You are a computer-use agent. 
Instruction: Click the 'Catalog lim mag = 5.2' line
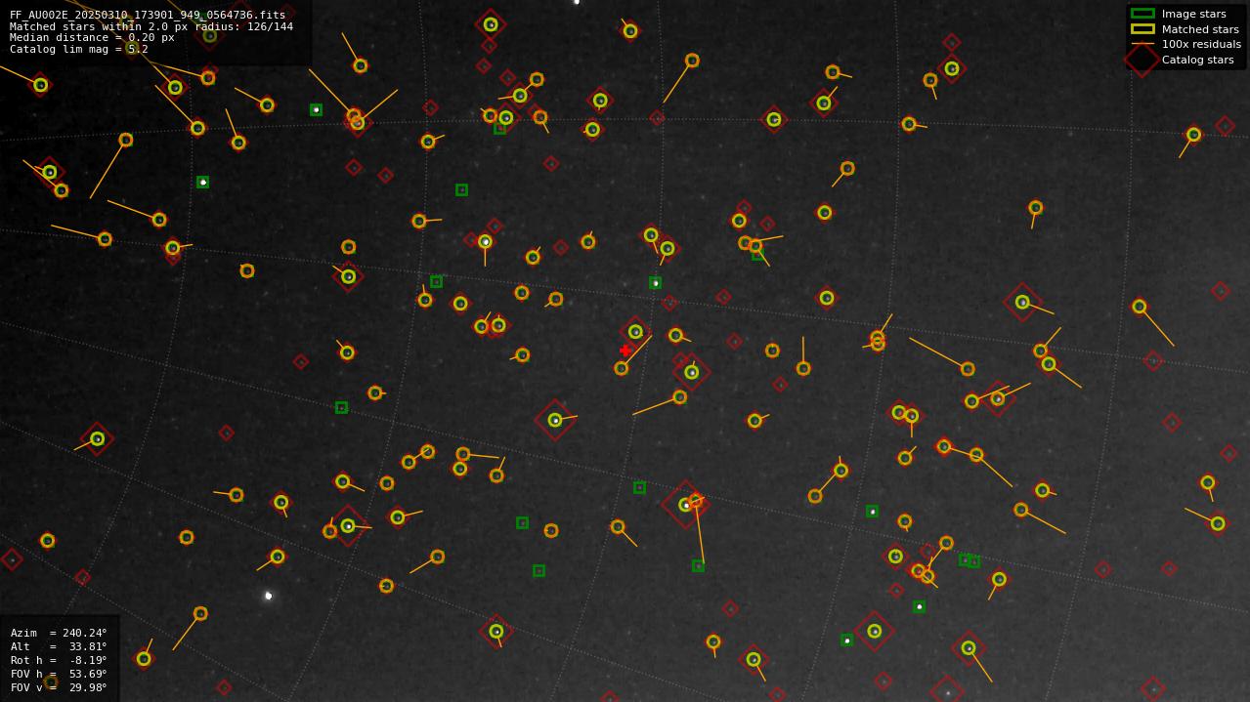[x=79, y=49]
